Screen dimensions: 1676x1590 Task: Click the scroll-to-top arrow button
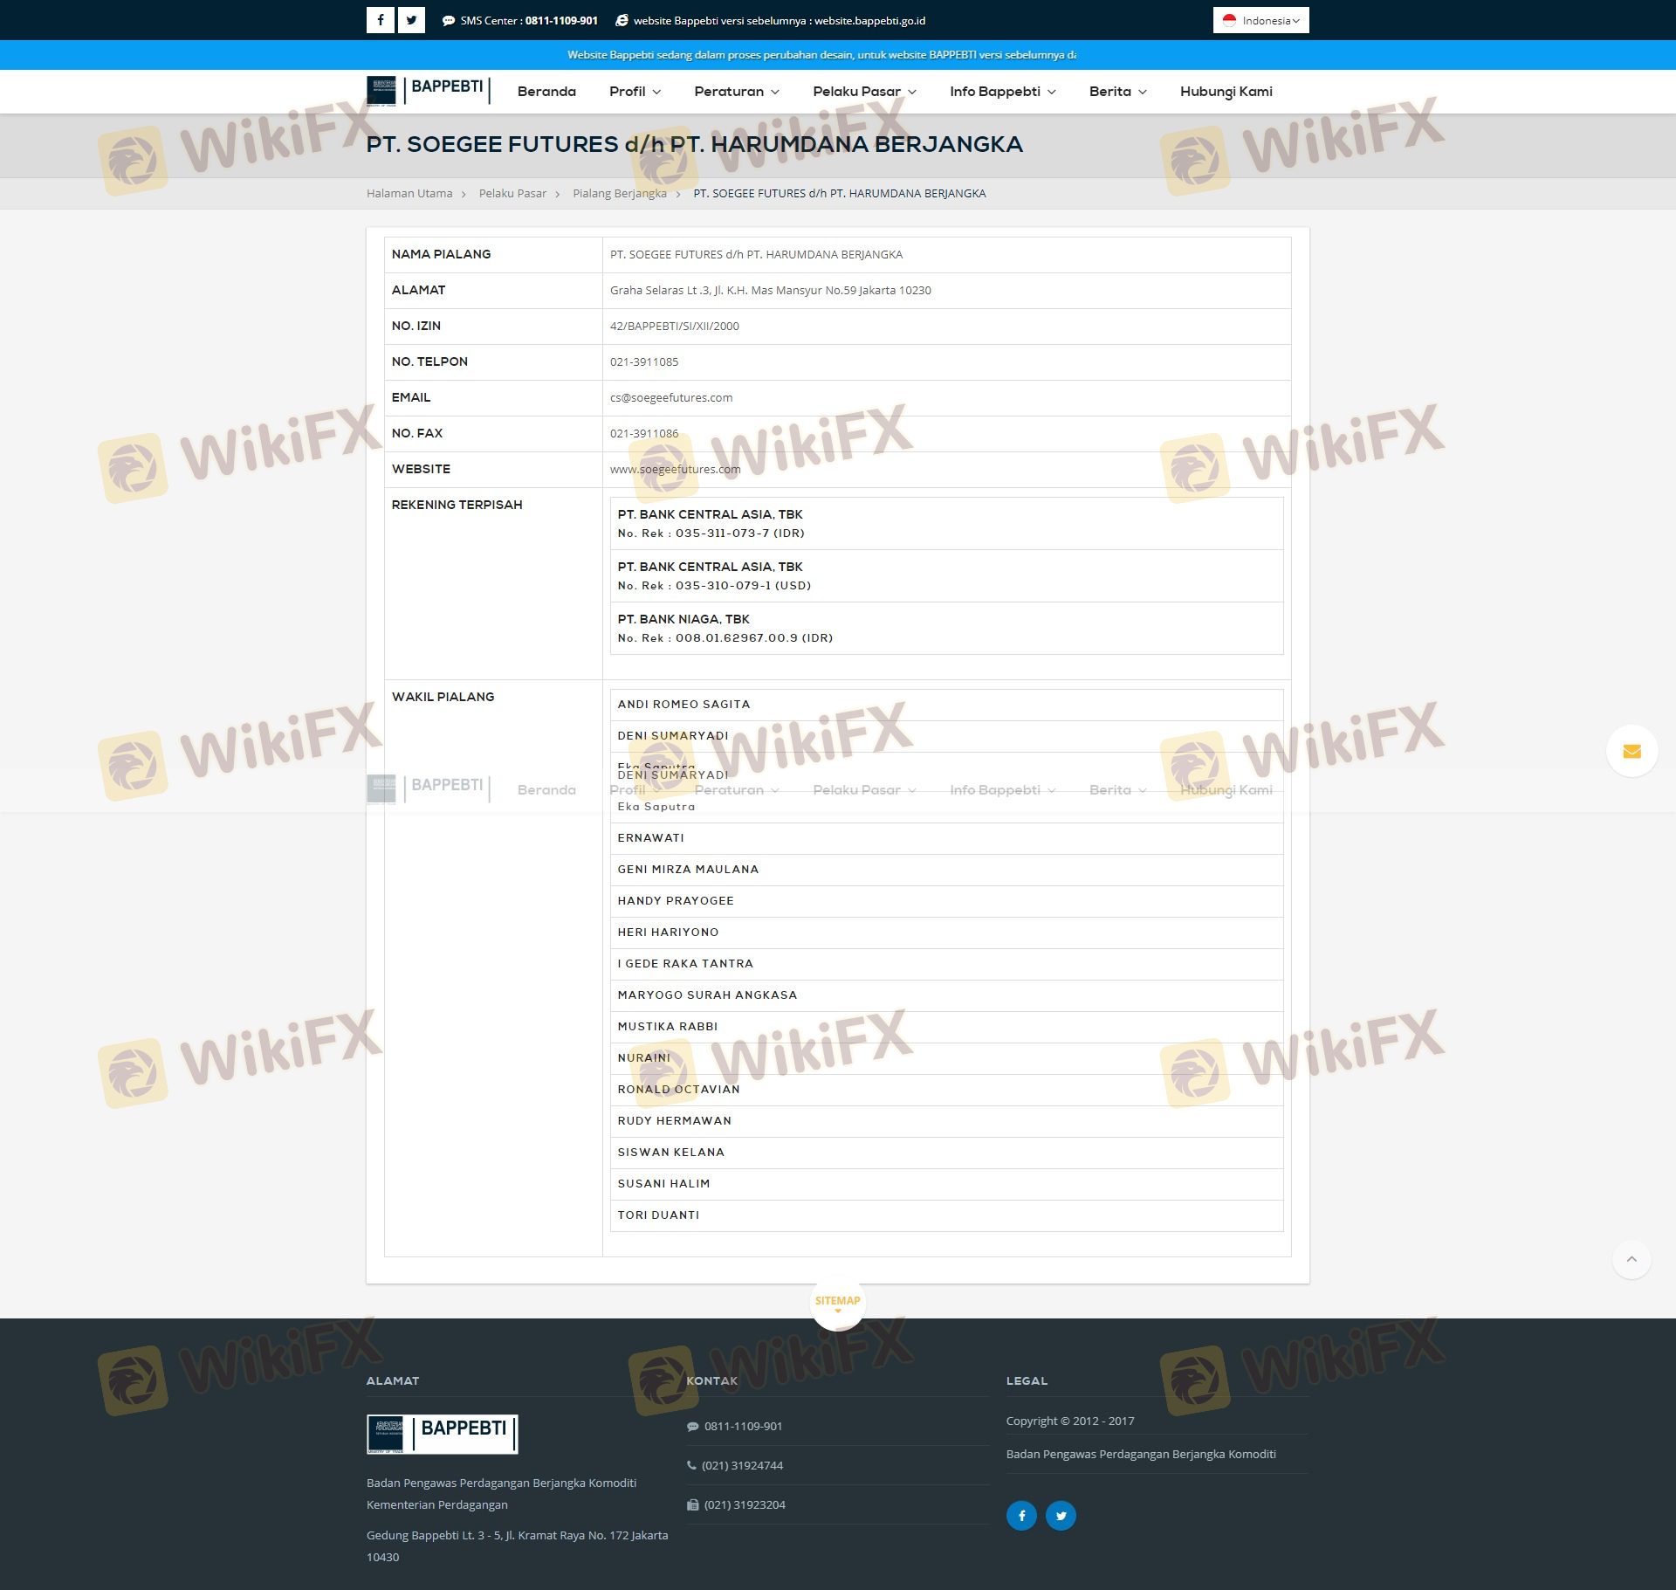pyautogui.click(x=1631, y=1260)
